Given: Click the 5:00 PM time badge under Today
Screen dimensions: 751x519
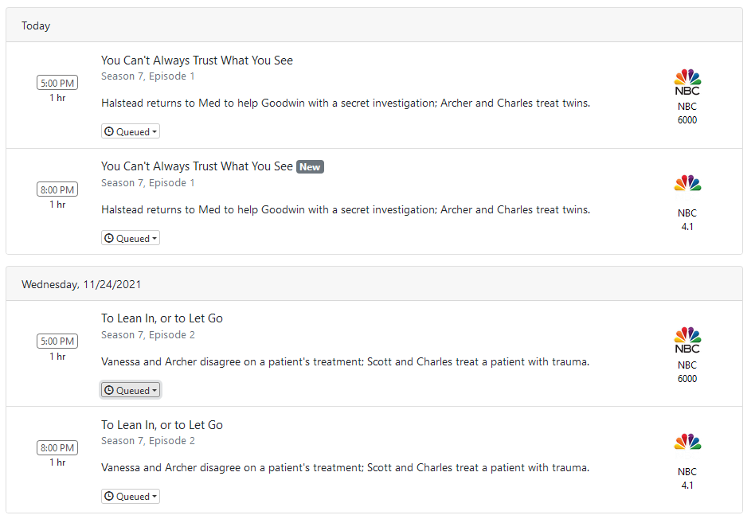Looking at the screenshot, I should tap(57, 83).
